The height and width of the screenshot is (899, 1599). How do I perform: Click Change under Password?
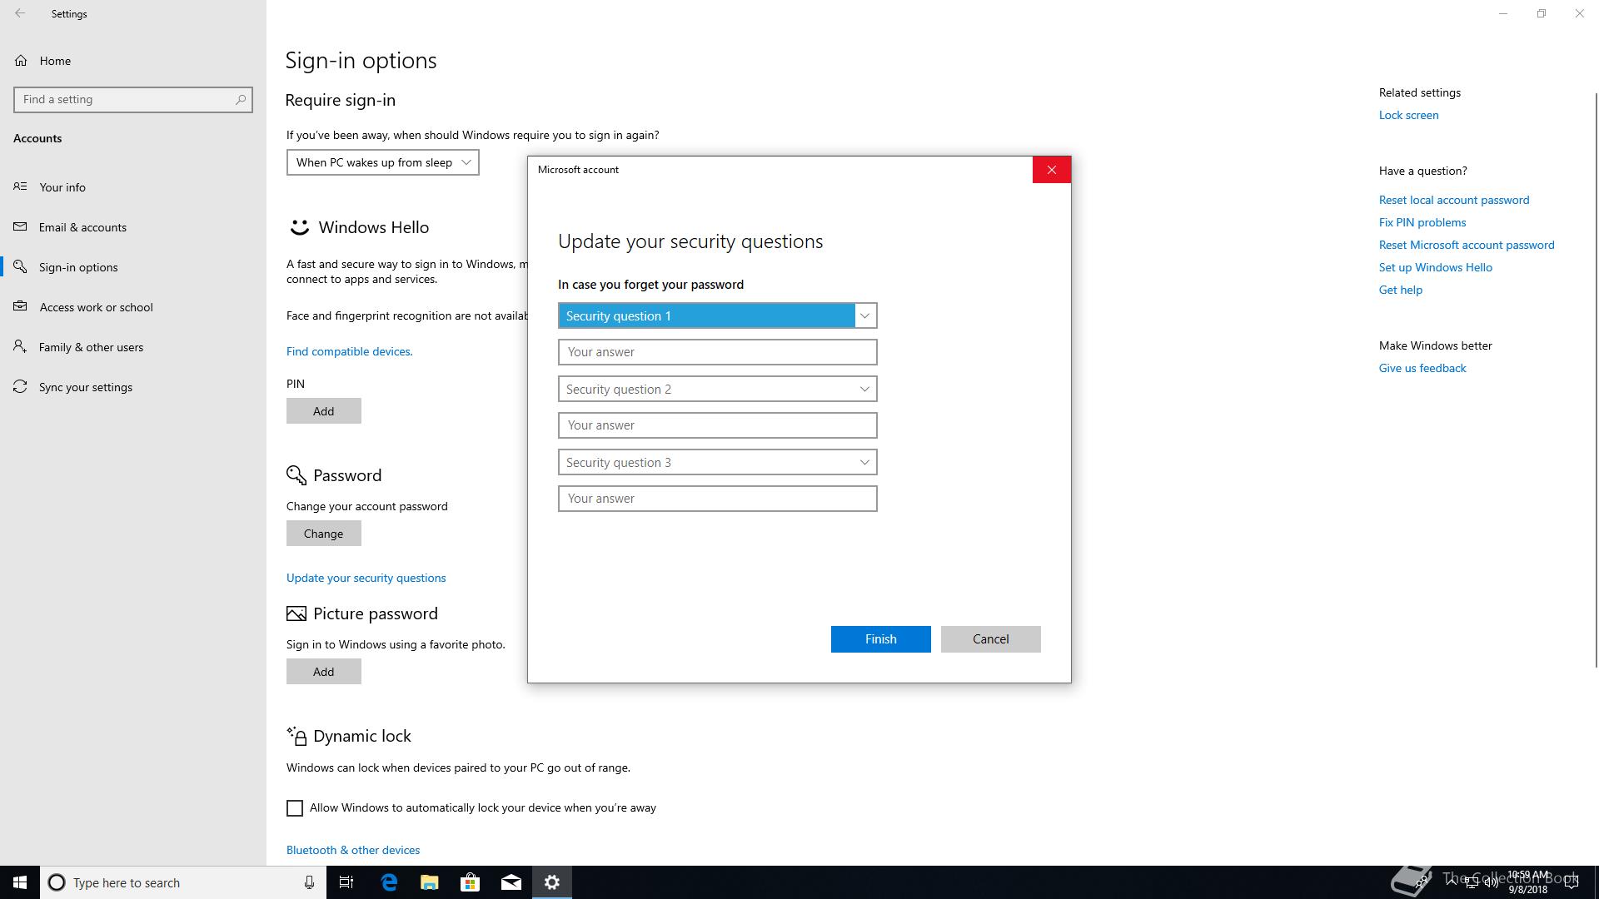(324, 534)
